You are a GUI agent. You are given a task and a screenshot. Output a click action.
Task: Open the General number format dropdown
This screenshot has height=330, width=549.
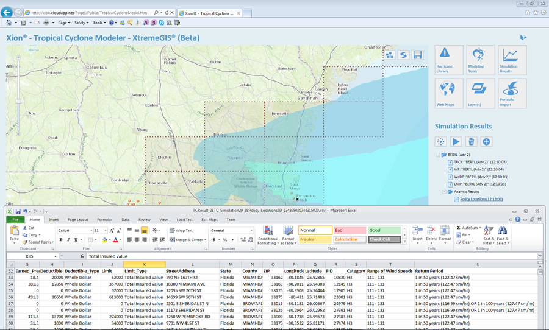click(251, 230)
